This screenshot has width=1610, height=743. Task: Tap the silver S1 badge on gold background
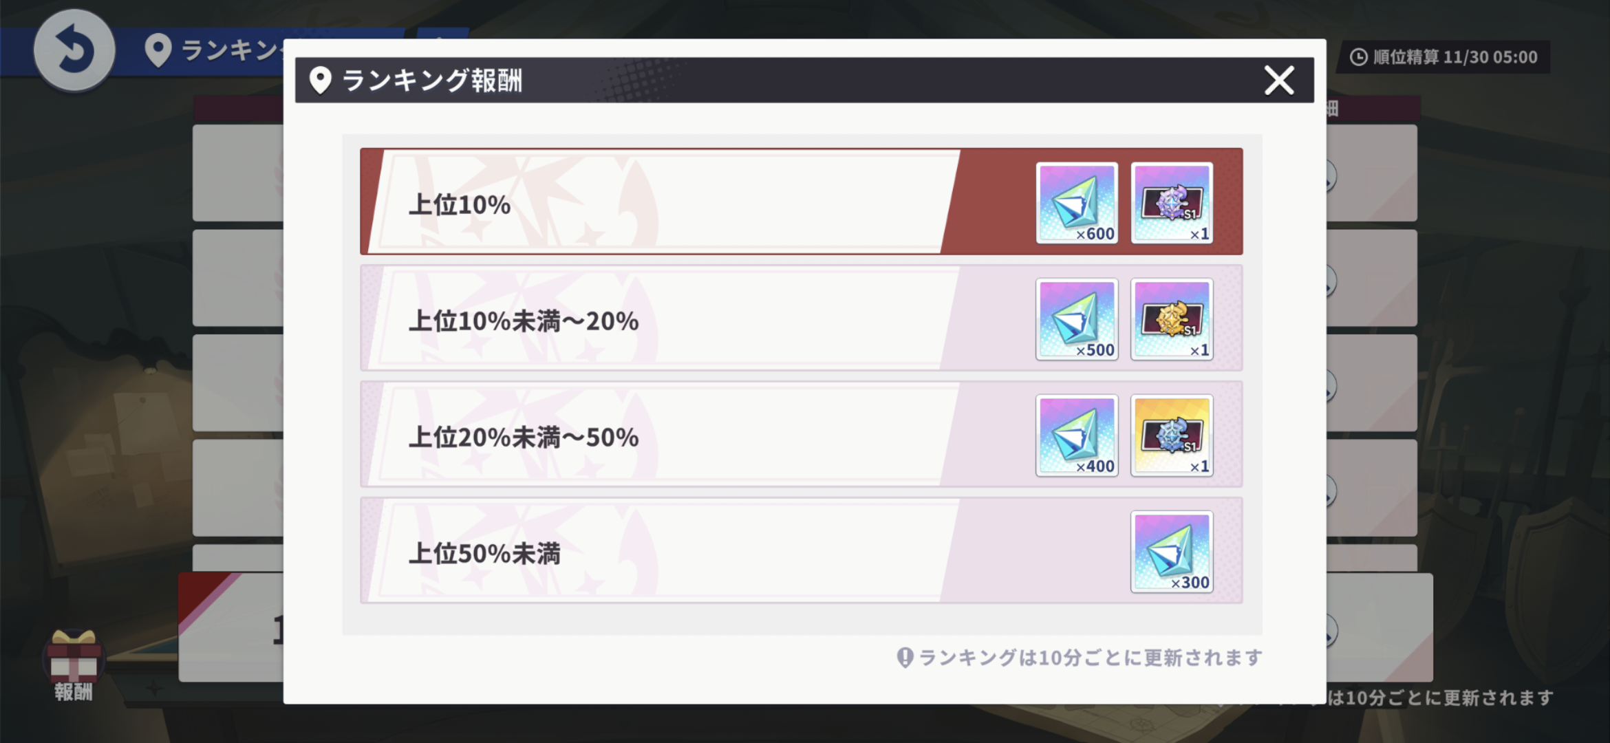(x=1172, y=435)
